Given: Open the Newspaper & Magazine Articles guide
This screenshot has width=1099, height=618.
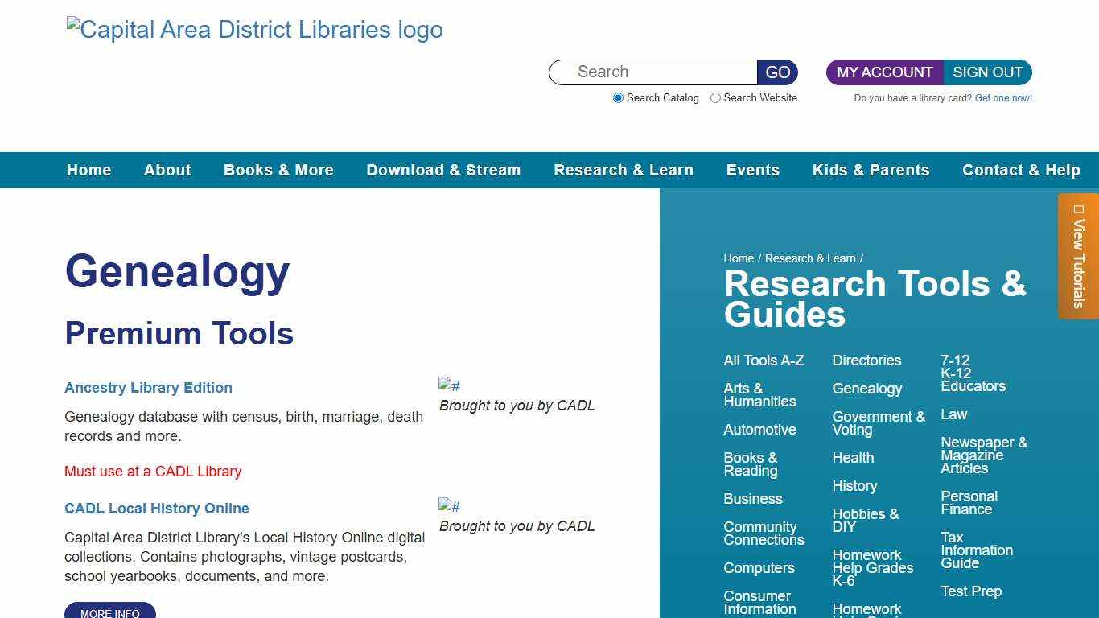Looking at the screenshot, I should (983, 455).
